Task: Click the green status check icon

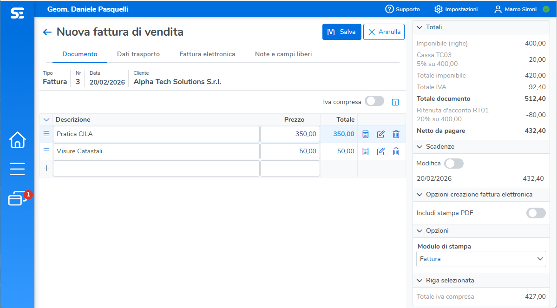Action: [546, 9]
